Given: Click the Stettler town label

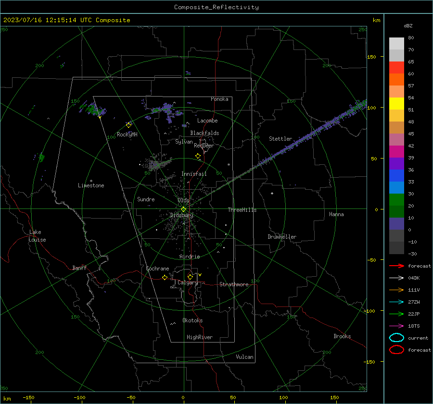Looking at the screenshot, I should 280,139.
